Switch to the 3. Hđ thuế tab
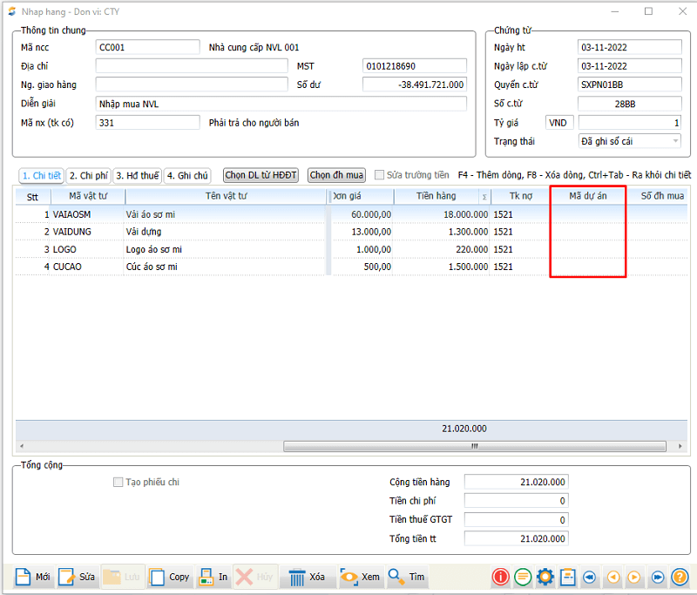 (138, 175)
